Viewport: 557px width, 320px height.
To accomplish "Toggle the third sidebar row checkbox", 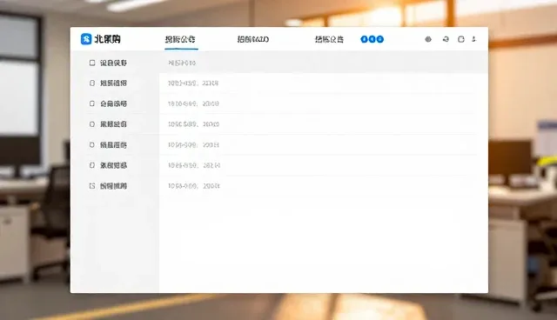I will point(92,103).
